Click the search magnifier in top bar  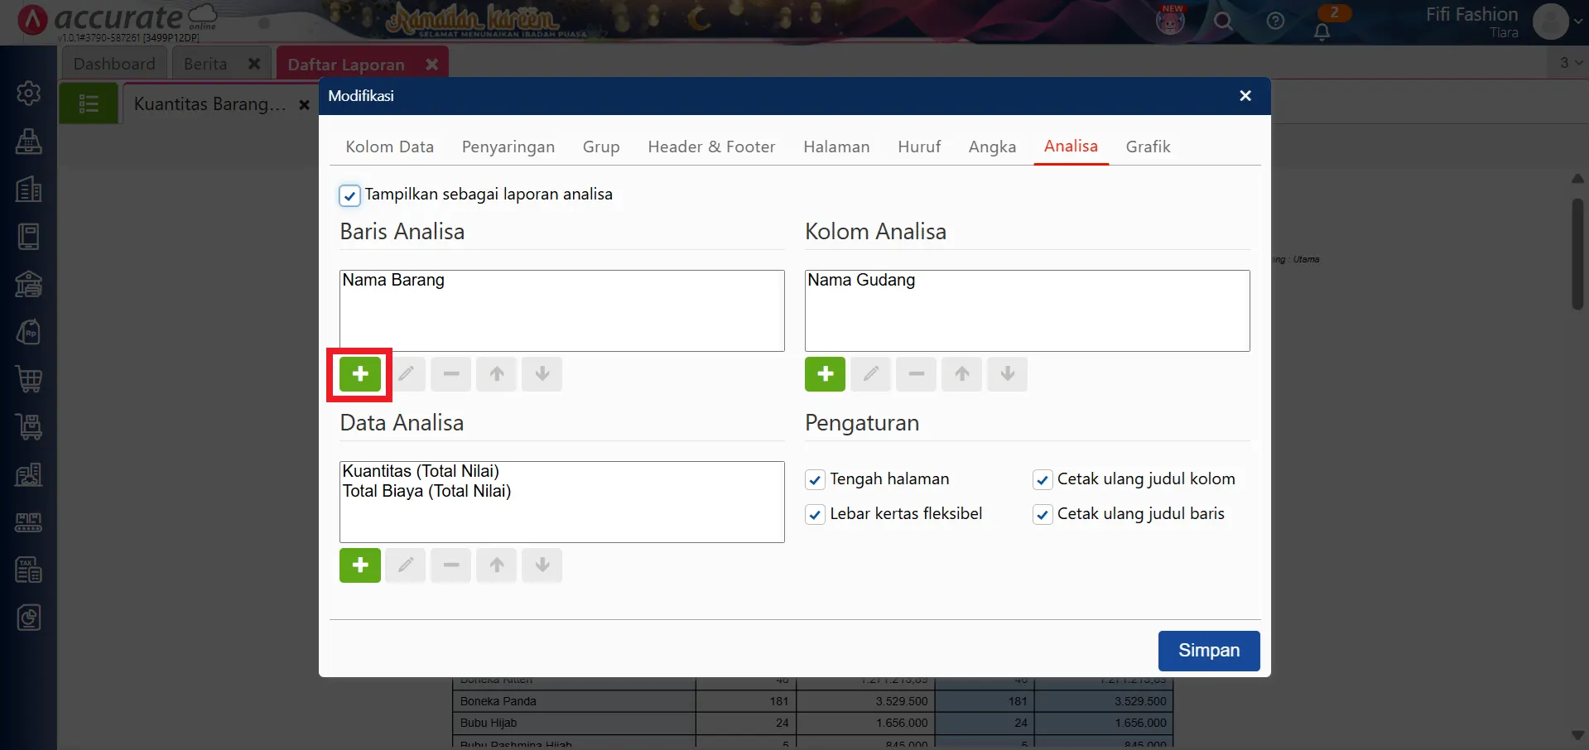pyautogui.click(x=1223, y=22)
